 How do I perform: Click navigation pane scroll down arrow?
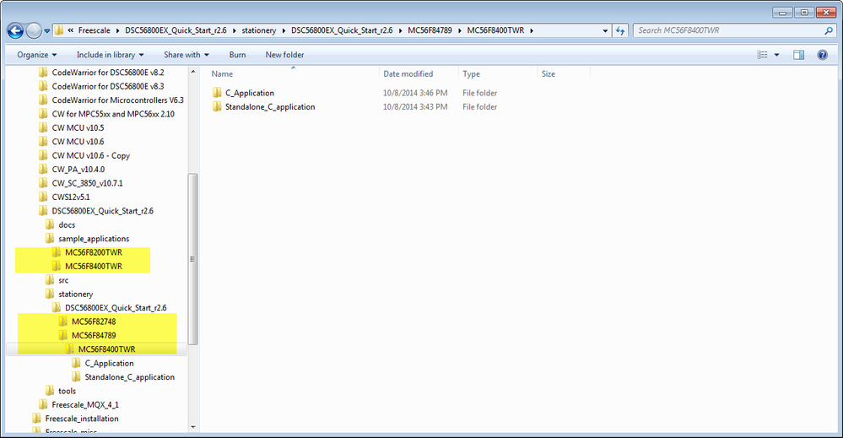point(193,428)
